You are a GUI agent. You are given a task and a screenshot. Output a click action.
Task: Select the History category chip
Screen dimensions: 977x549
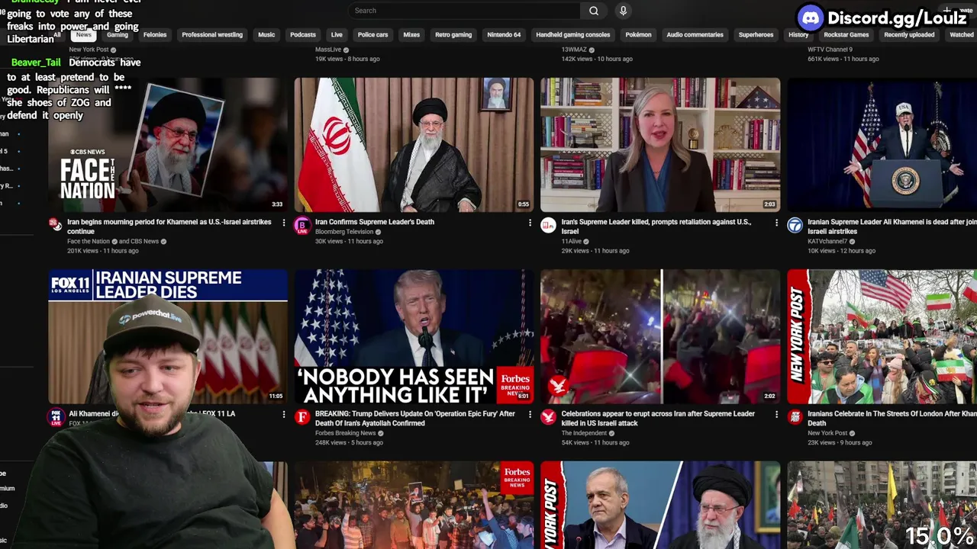pos(798,35)
